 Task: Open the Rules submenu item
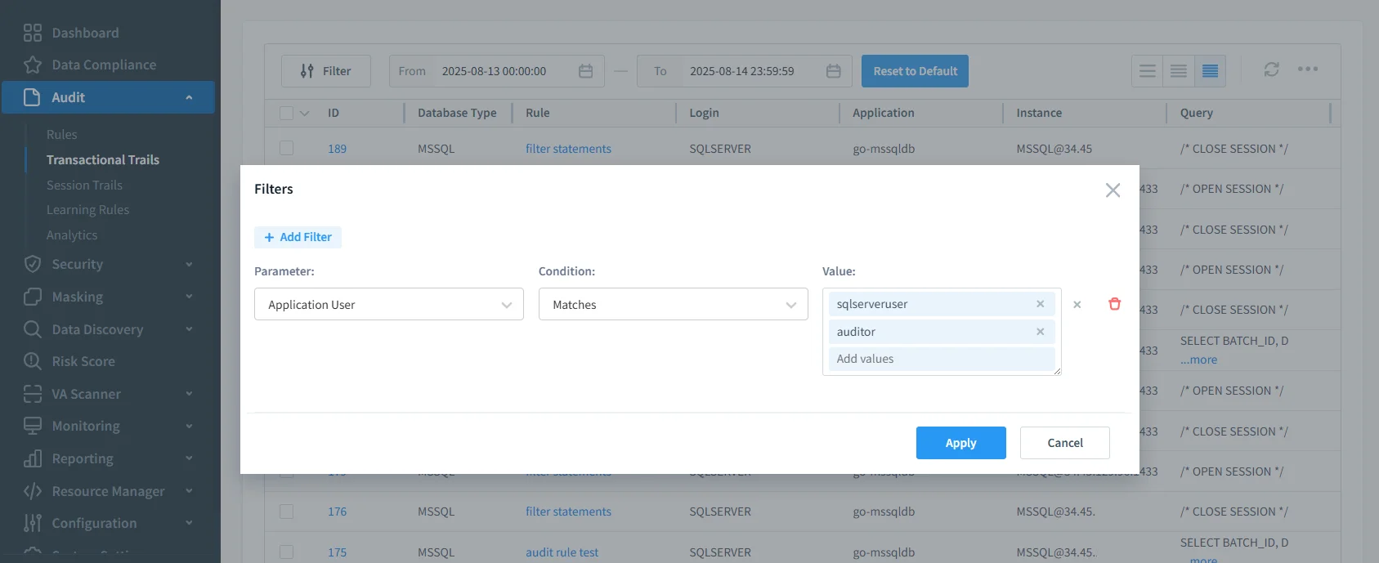point(62,134)
